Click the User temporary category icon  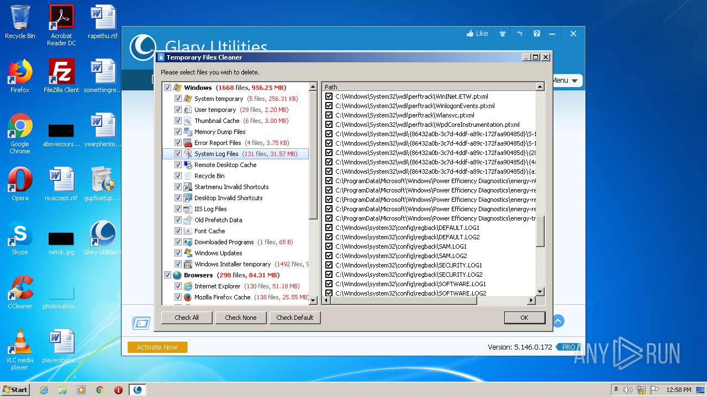pyautogui.click(x=188, y=110)
